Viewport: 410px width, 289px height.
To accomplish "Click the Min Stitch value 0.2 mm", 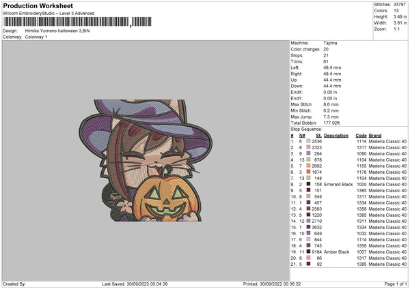I will click(x=331, y=110).
